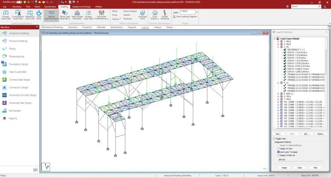Expand load case 6 : RS-X

[278, 97]
